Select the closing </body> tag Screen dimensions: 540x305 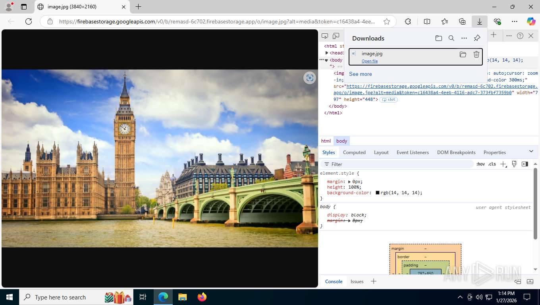[338, 106]
